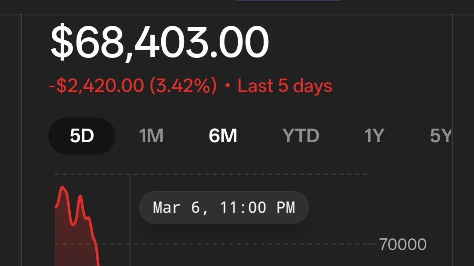Viewport: 474px width, 266px height.
Task: Open the 5Y range view
Action: pyautogui.click(x=441, y=136)
